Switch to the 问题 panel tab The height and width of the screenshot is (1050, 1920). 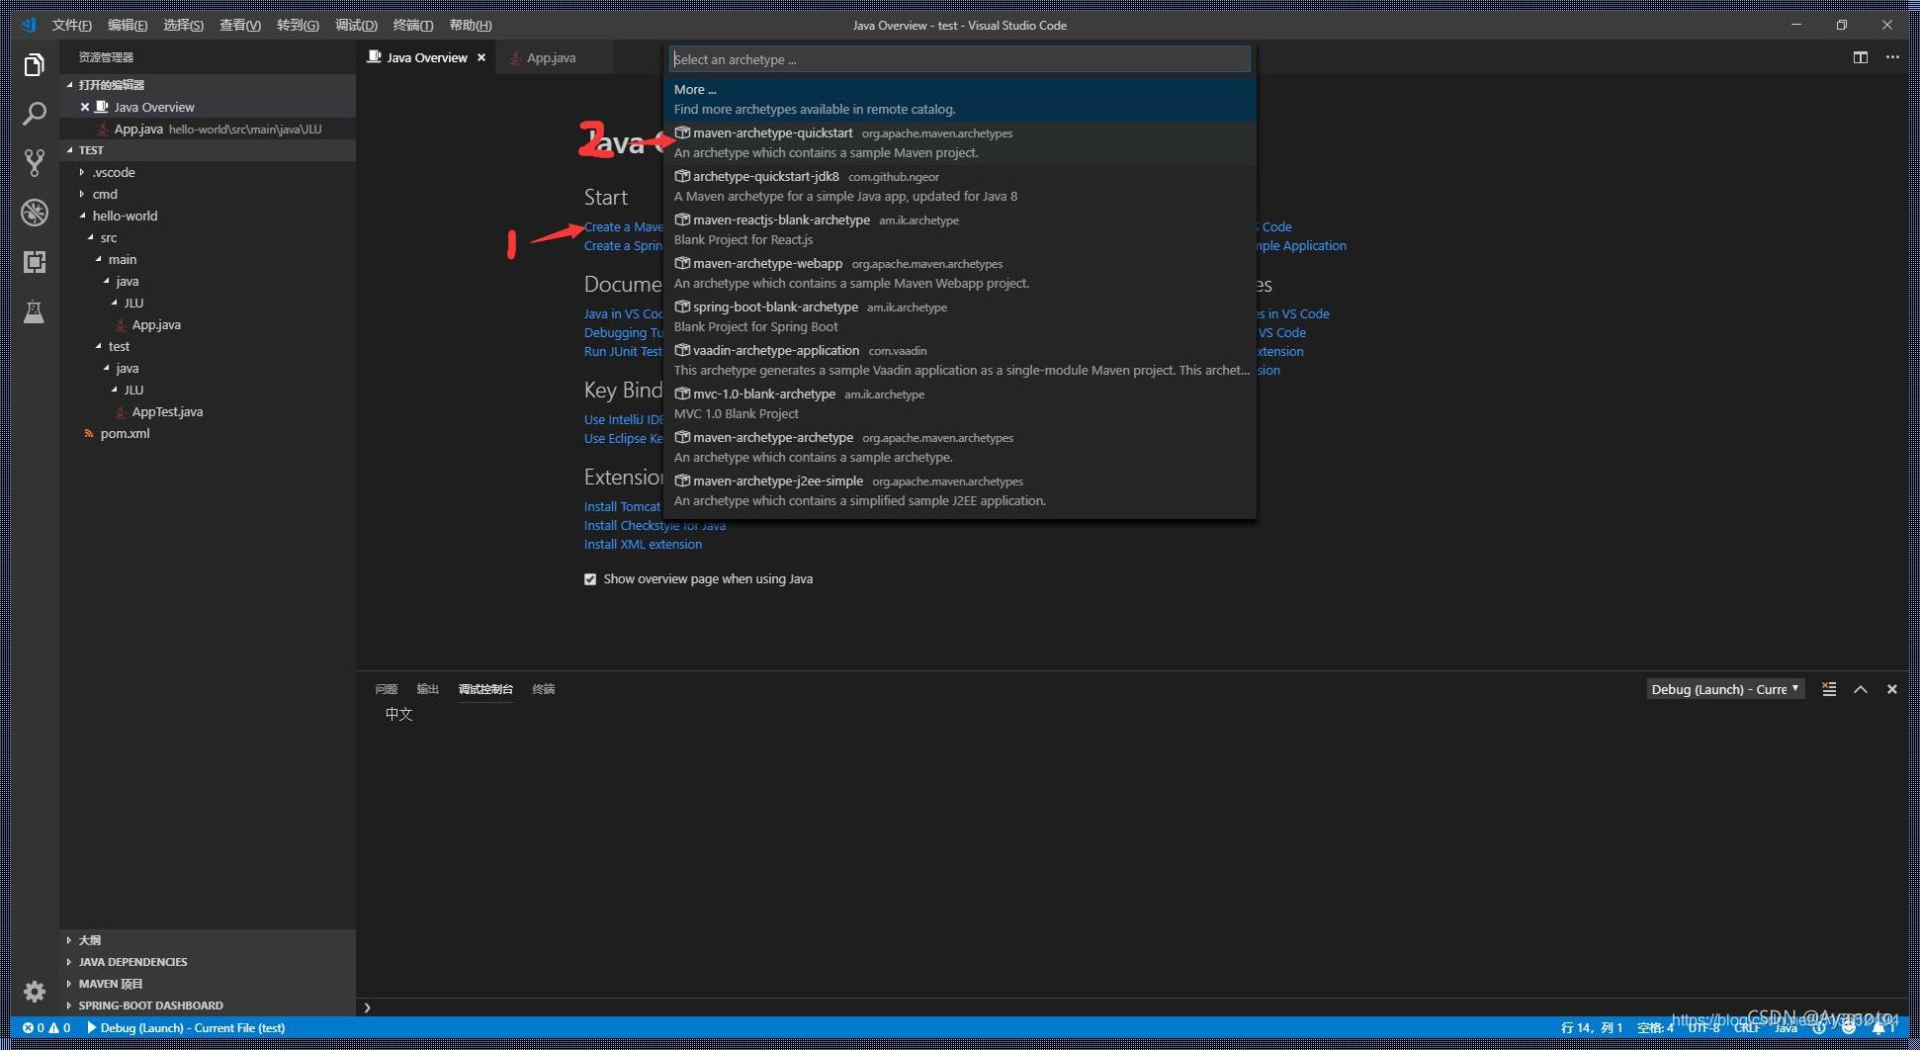pyautogui.click(x=387, y=689)
